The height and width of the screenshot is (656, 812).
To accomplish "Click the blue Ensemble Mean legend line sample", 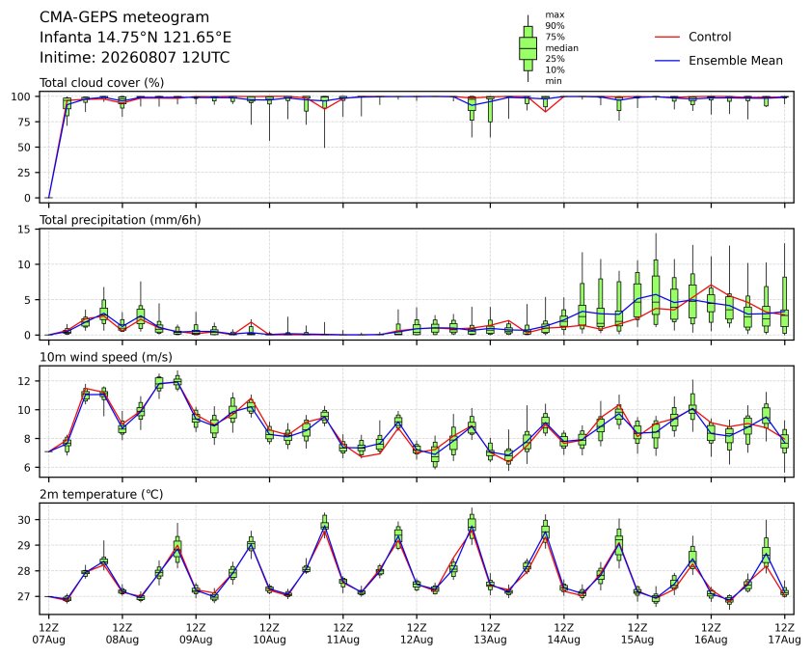I will (667, 61).
